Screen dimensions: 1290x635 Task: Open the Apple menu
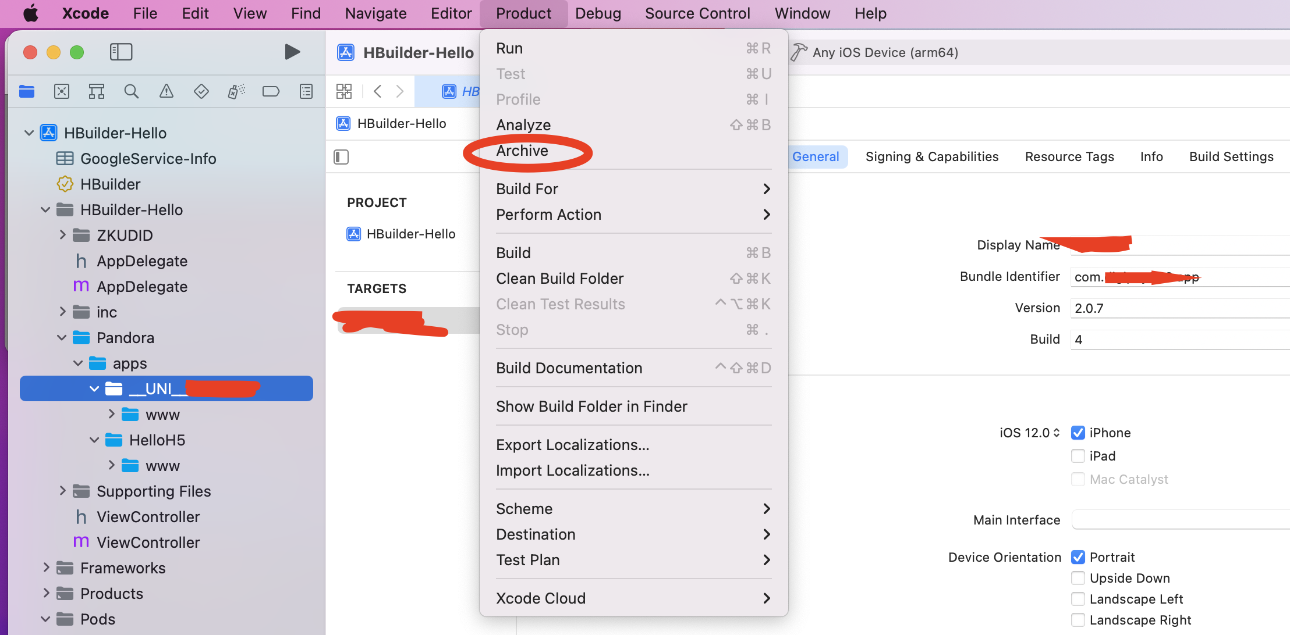pos(31,13)
